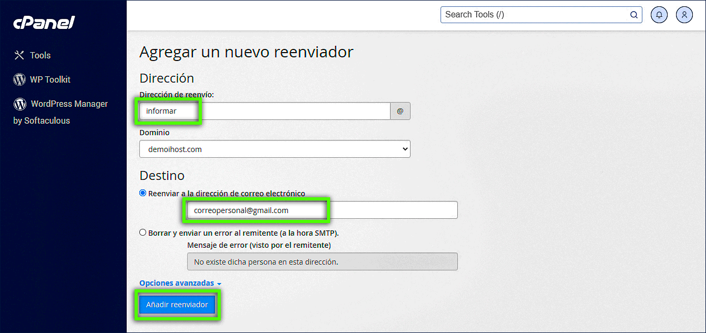Open notifications via the bell icon
The height and width of the screenshot is (333, 706).
click(659, 14)
